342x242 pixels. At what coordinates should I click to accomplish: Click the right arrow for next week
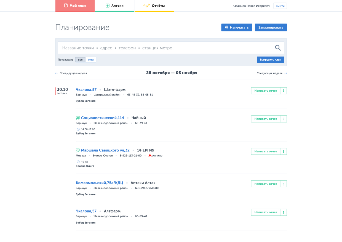285,73
